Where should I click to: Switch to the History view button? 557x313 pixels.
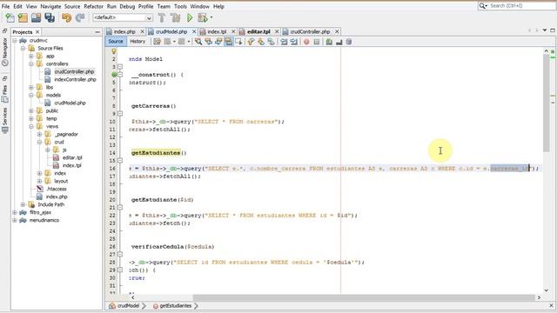(138, 42)
